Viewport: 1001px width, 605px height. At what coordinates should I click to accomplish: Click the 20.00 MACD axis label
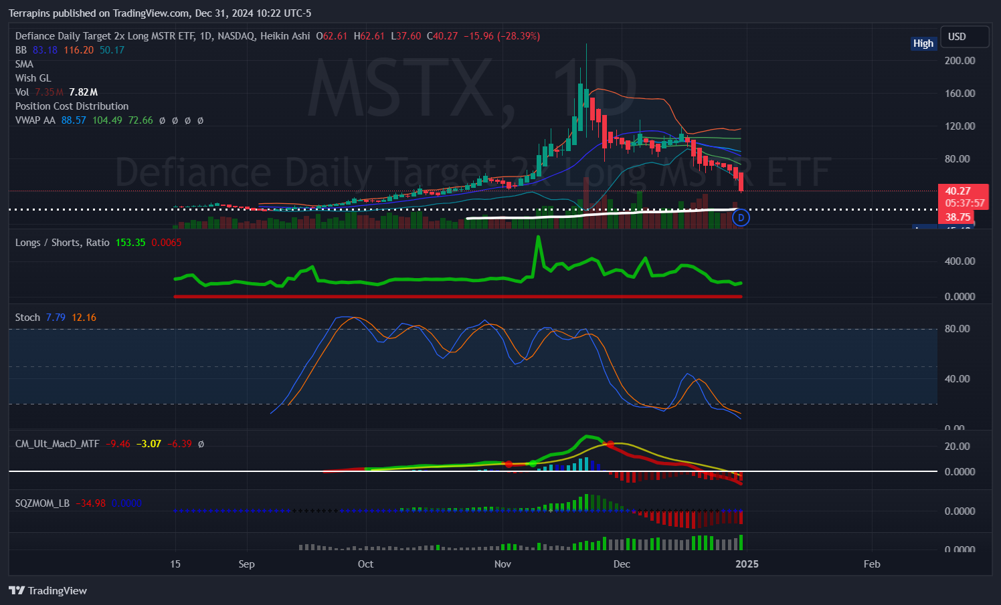point(957,447)
